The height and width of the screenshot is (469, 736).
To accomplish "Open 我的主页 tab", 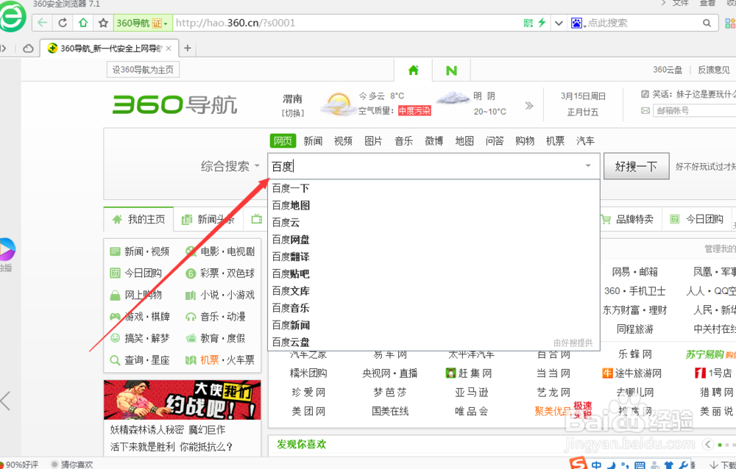I will tap(139, 219).
